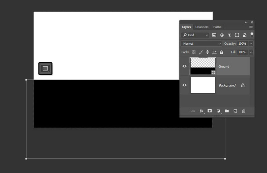Hide the Background layer

point(184,85)
